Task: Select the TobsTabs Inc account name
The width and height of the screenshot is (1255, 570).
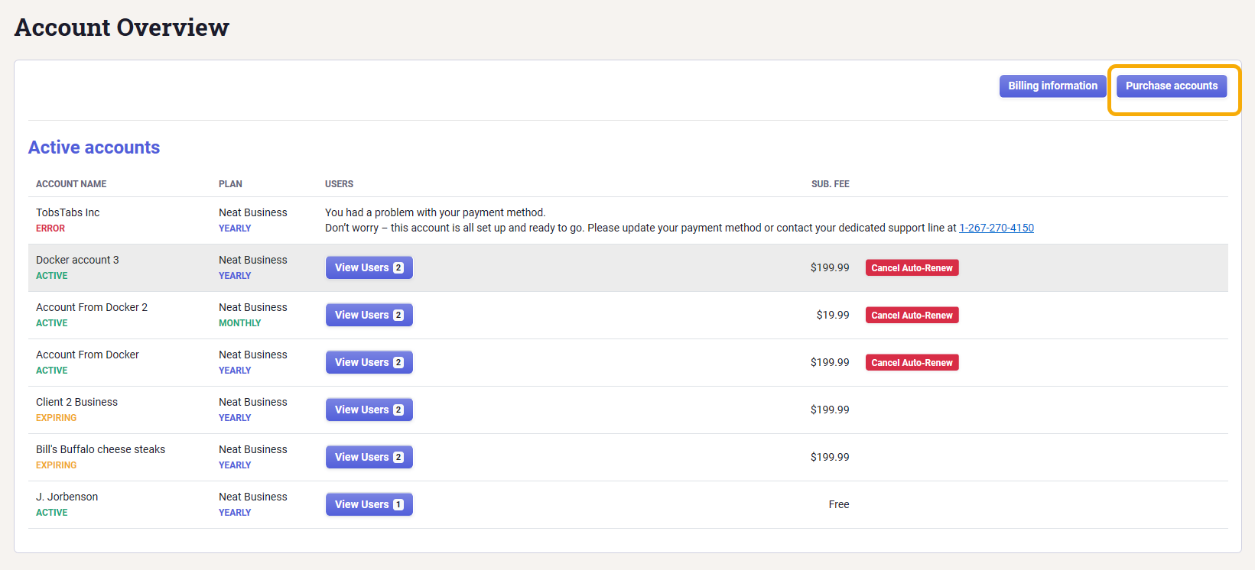Action: [67, 212]
